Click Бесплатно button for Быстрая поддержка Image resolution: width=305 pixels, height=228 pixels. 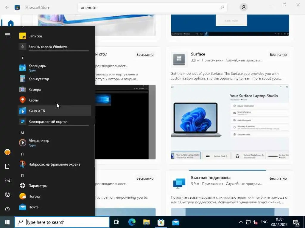coord(278,178)
